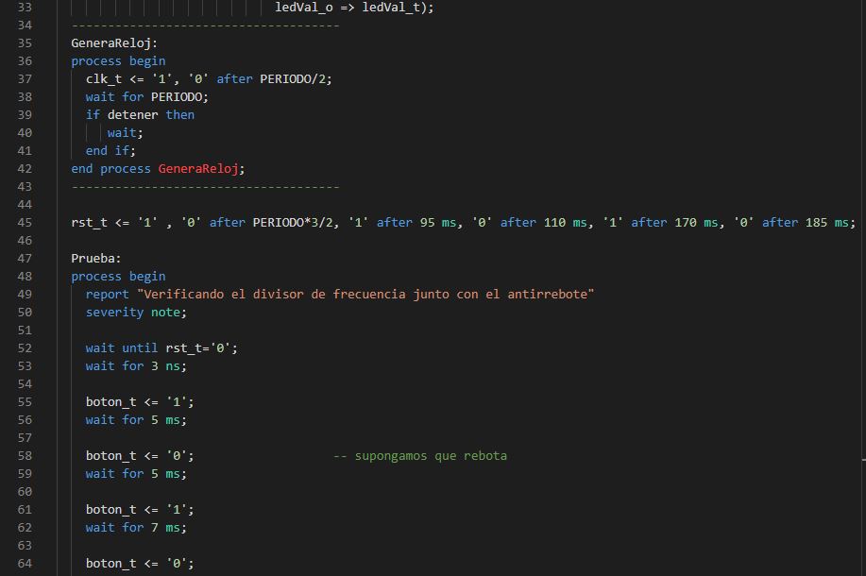Click the wait for 3 ns statement
The height and width of the screenshot is (576, 866).
coord(136,365)
